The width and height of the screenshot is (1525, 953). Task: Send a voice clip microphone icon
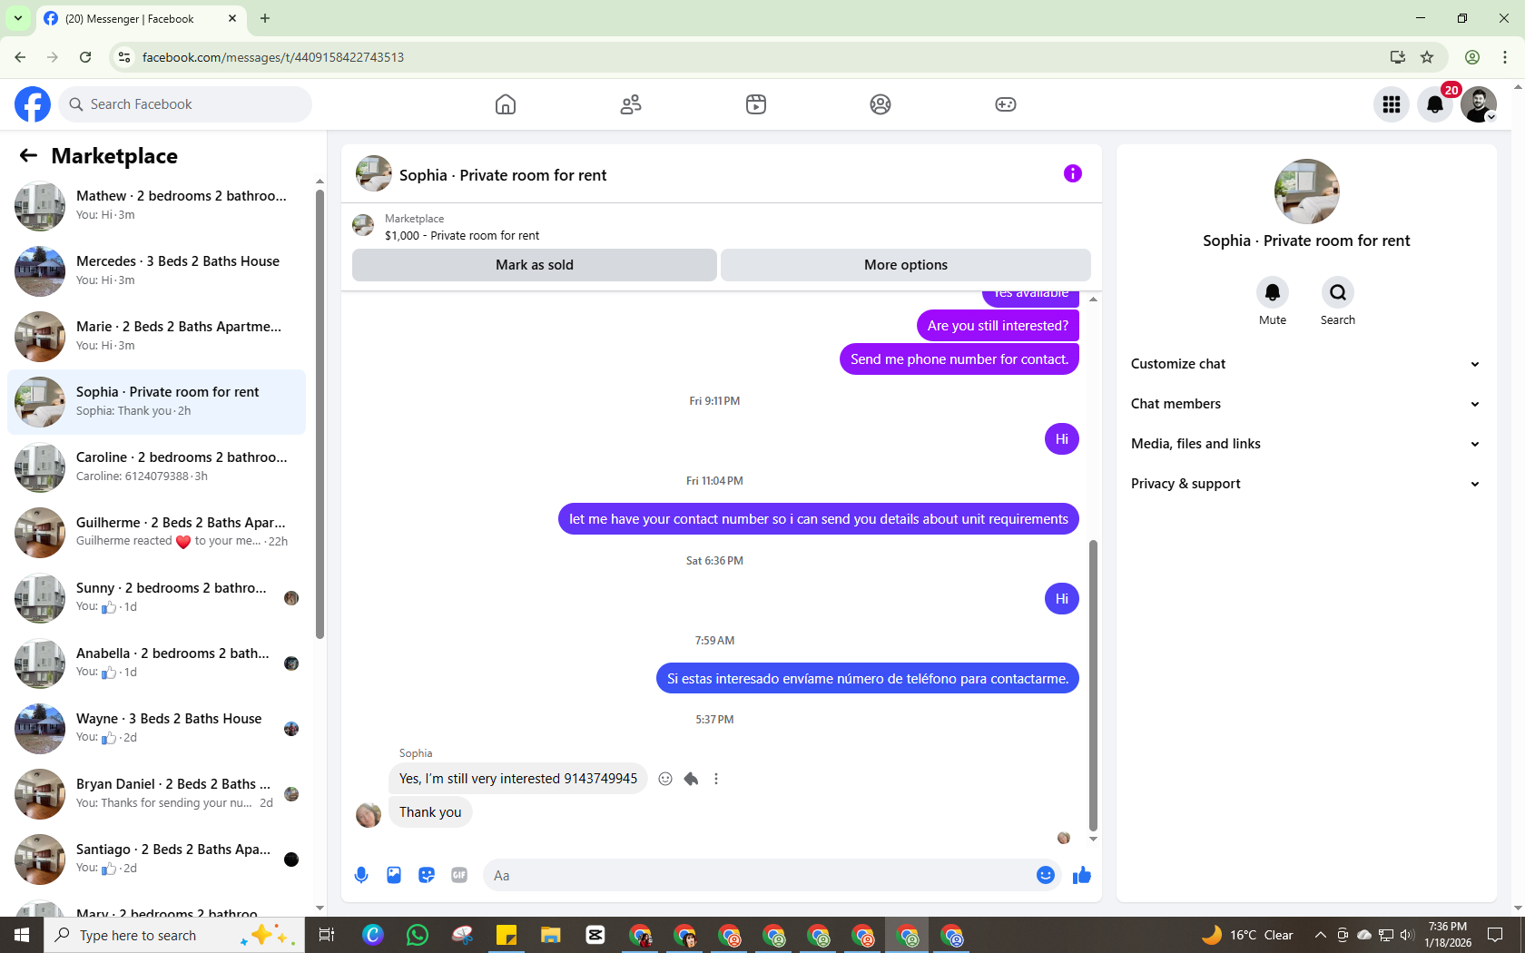point(361,875)
